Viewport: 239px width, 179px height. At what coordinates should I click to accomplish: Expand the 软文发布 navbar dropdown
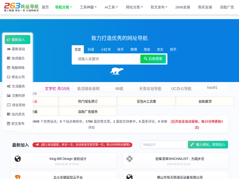click(159, 7)
